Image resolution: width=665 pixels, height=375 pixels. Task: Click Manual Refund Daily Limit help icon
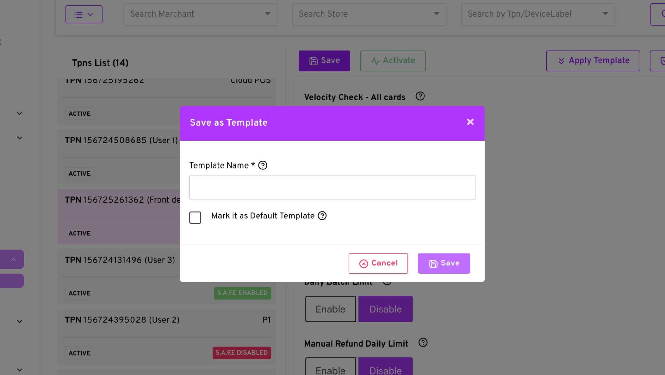coord(423,343)
